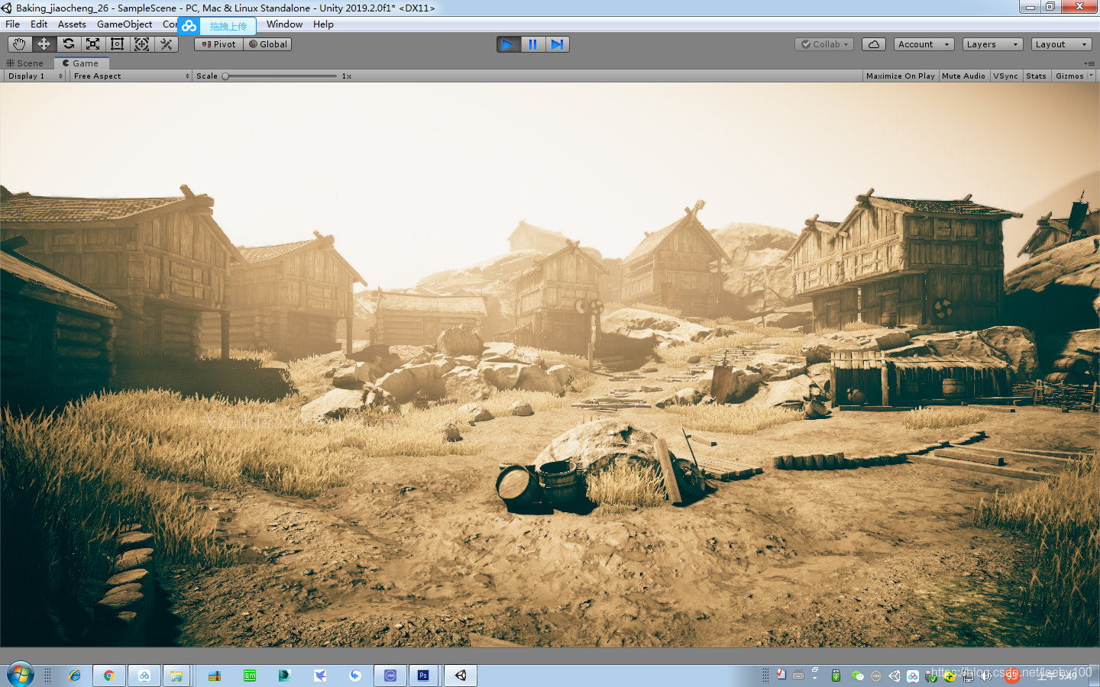The width and height of the screenshot is (1100, 687).
Task: Open the Collab dropdown
Action: pyautogui.click(x=824, y=44)
